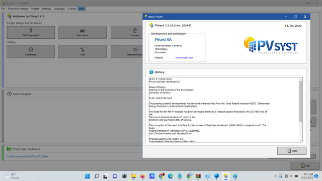
Task: Open the License menu
Action: pos(71,9)
